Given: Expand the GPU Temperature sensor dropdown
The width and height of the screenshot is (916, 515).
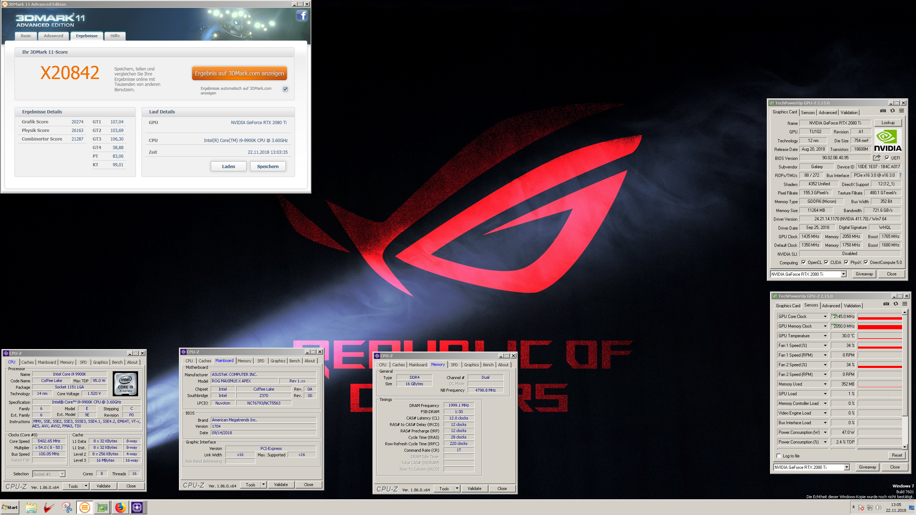Looking at the screenshot, I should pyautogui.click(x=825, y=336).
